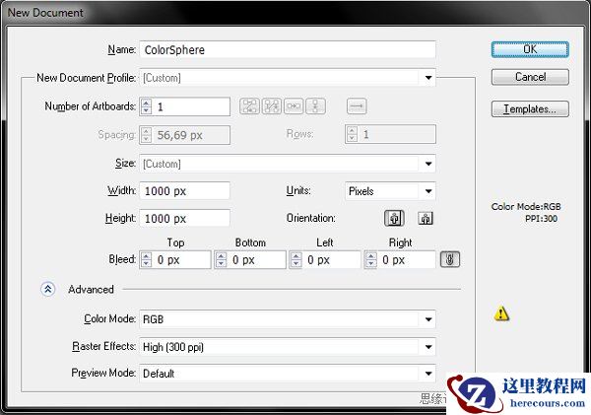Click the Advanced section label
Viewport: 591px width, 415px height.
click(91, 290)
